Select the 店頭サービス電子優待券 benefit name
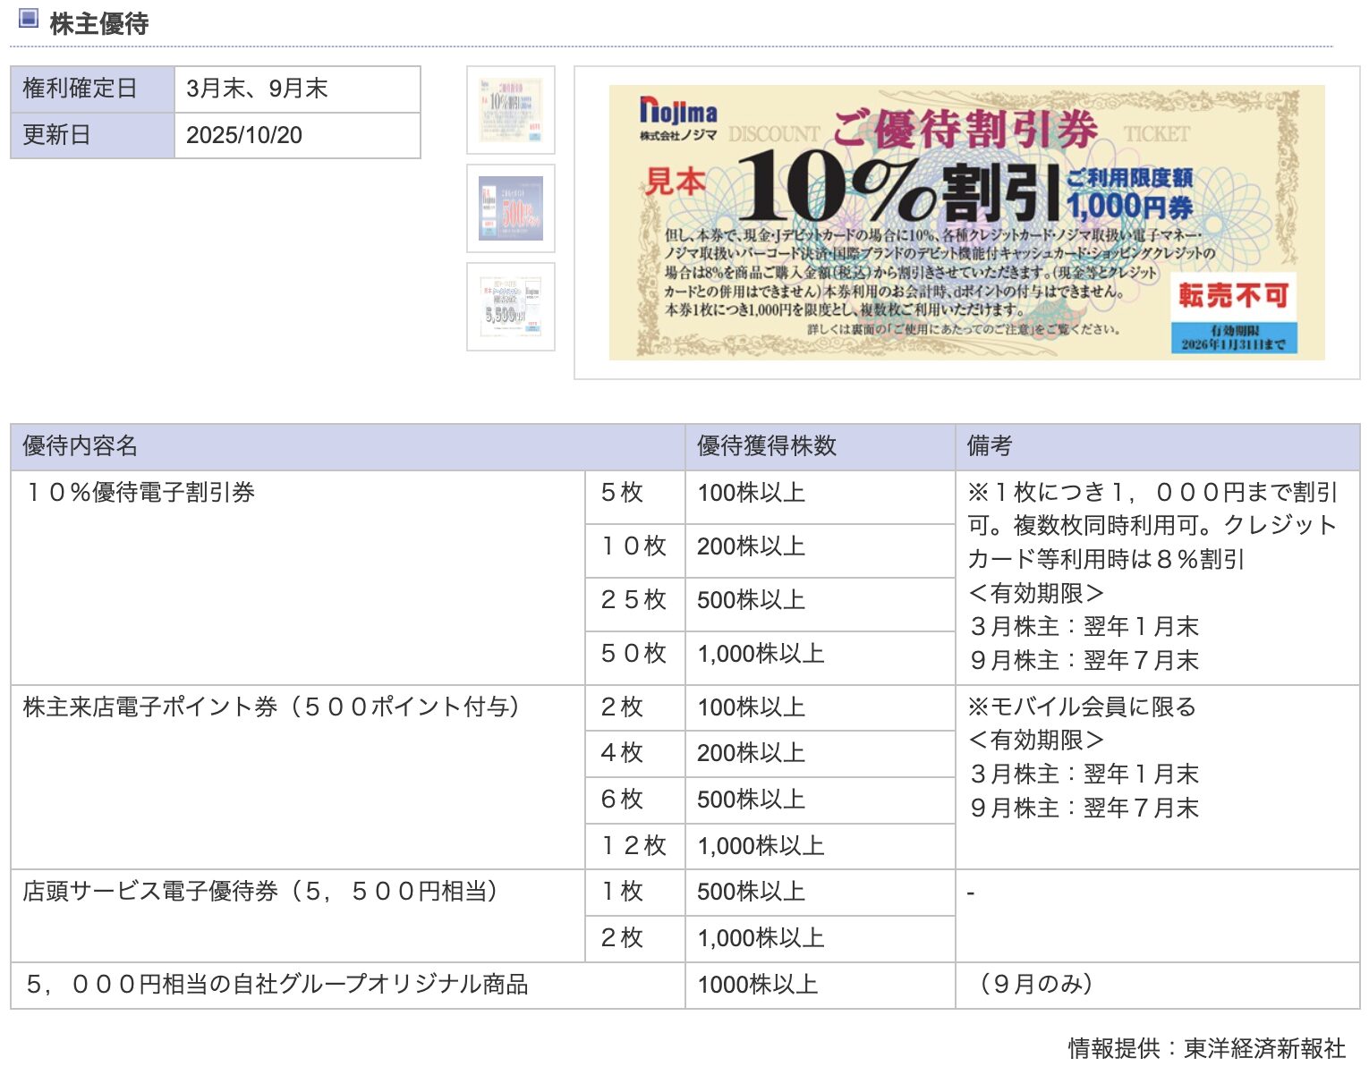 (259, 891)
